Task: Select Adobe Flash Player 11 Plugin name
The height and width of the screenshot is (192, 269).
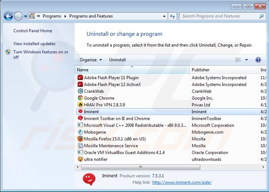Action: click(x=111, y=77)
